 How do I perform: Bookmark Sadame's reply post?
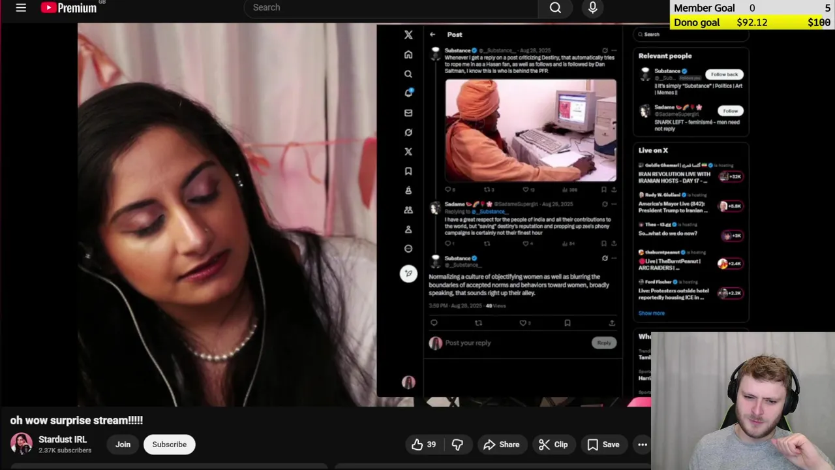click(603, 243)
